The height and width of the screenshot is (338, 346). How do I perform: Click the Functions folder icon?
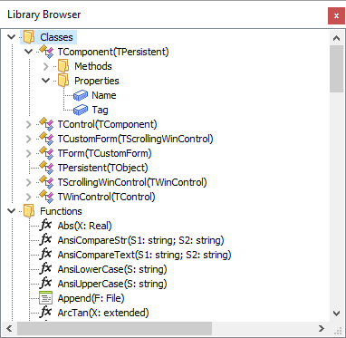pyautogui.click(x=29, y=211)
